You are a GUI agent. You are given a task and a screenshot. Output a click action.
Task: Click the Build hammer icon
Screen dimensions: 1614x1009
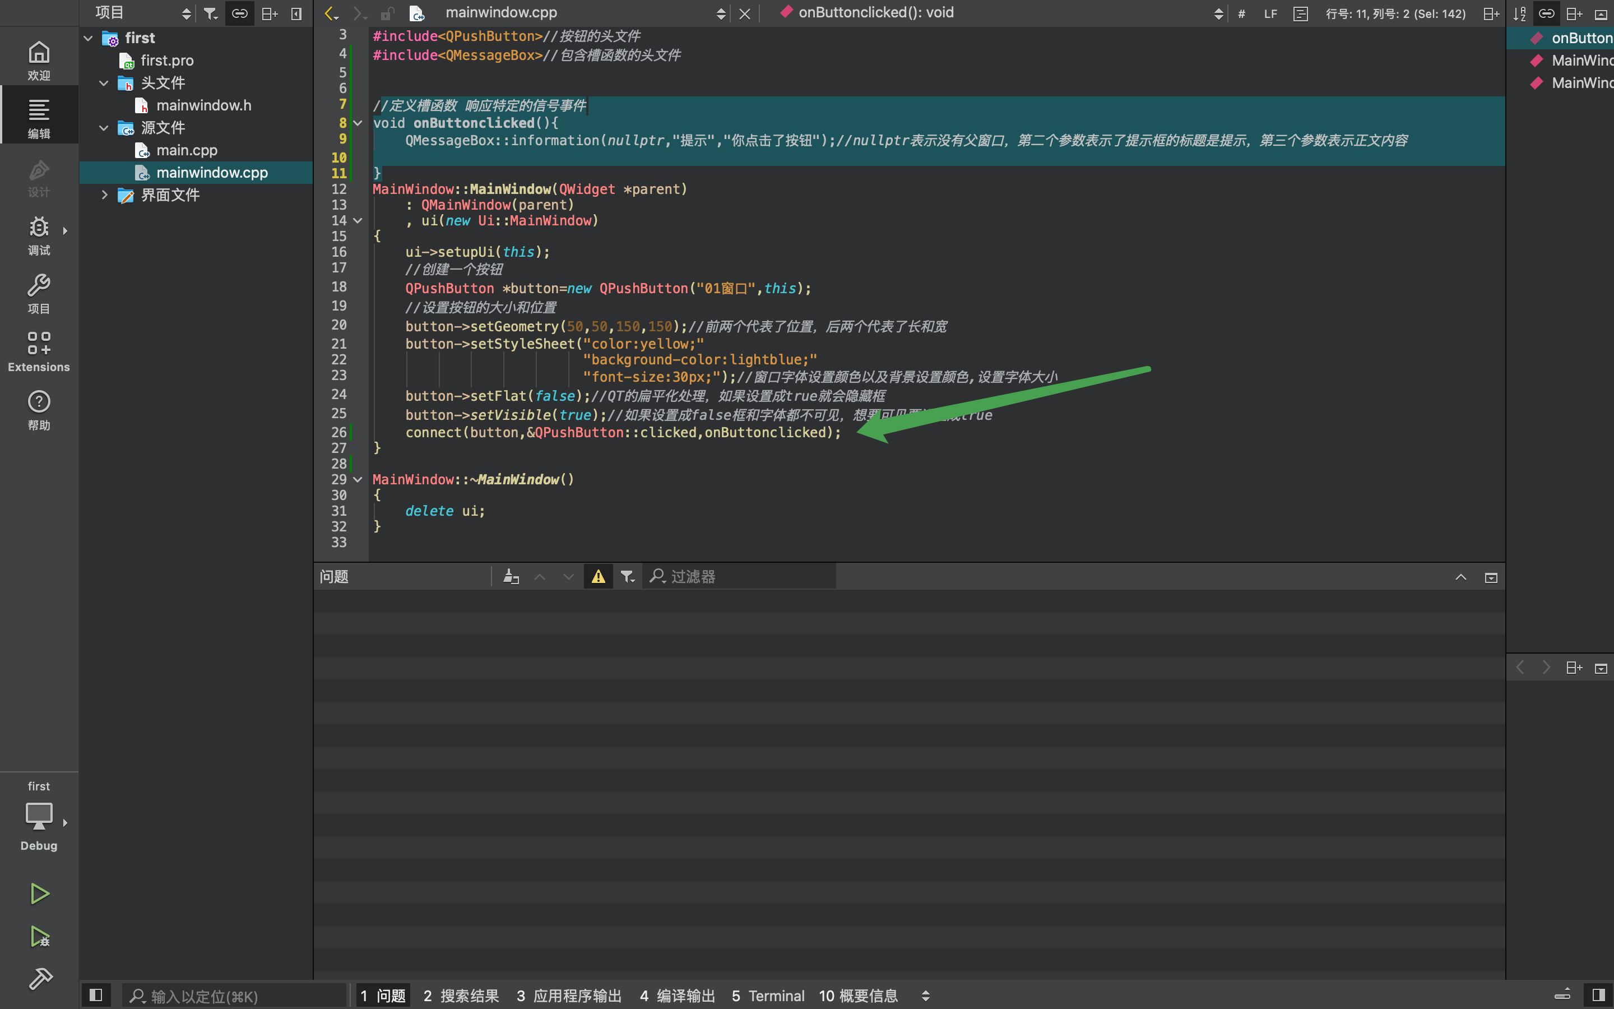pos(39,979)
